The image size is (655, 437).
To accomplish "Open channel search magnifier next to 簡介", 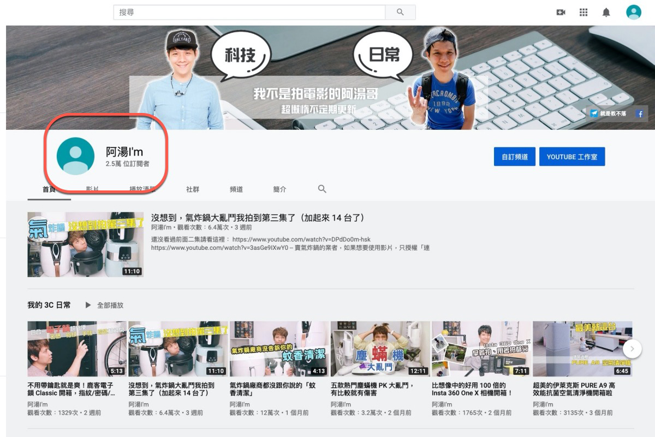I will tap(321, 188).
